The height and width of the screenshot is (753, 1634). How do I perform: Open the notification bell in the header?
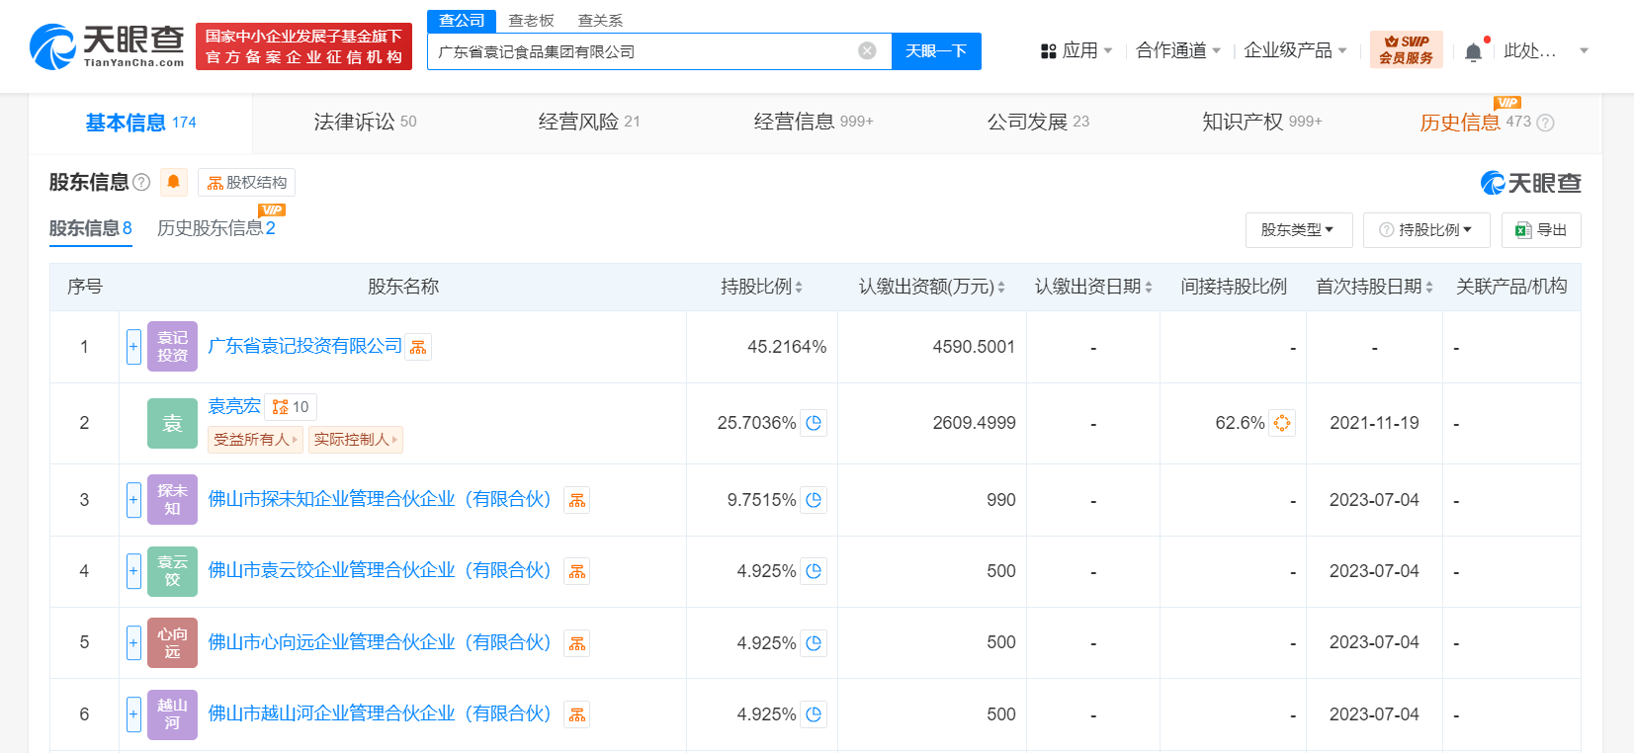1473,51
